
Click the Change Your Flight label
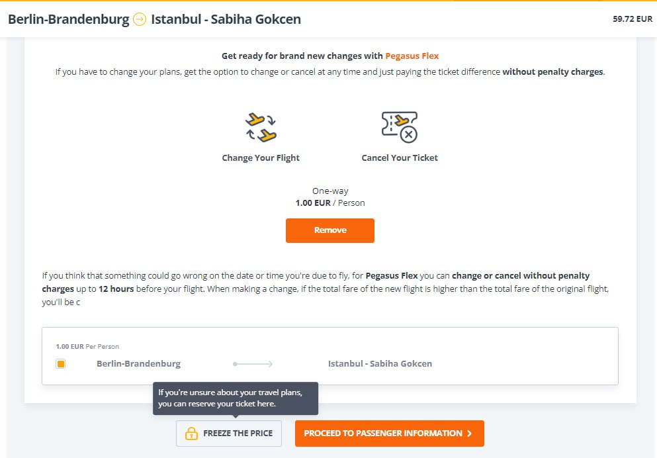tap(261, 158)
